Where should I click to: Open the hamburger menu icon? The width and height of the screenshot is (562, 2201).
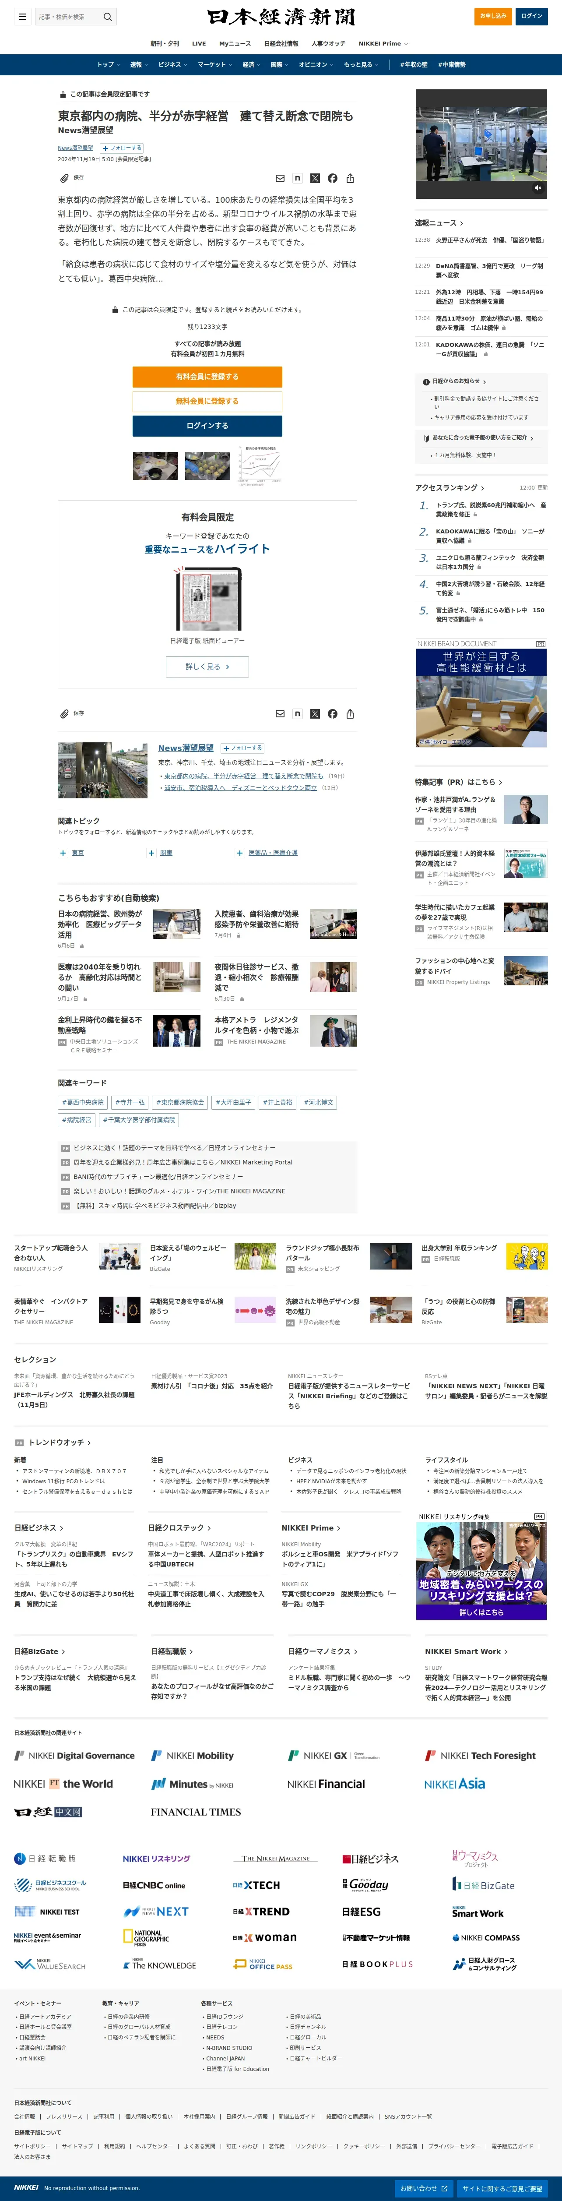pyautogui.click(x=22, y=16)
